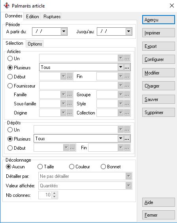
Task: Click the Fournisseur ellipsis browse button
Action: 127,86
